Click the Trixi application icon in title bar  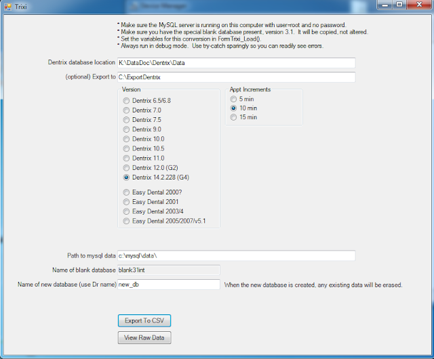coord(7,7)
